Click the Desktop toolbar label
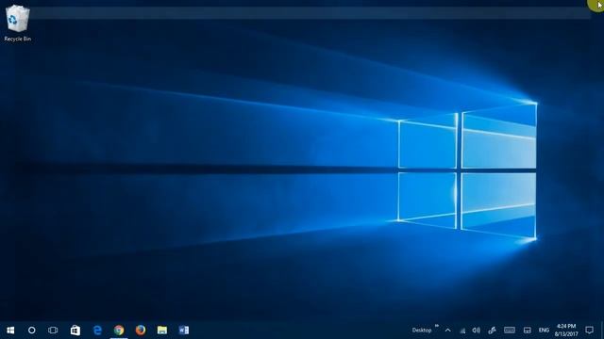The width and height of the screenshot is (604, 339). coord(422,331)
